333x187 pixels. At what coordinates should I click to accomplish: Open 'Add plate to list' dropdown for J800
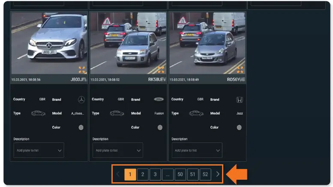pos(39,150)
